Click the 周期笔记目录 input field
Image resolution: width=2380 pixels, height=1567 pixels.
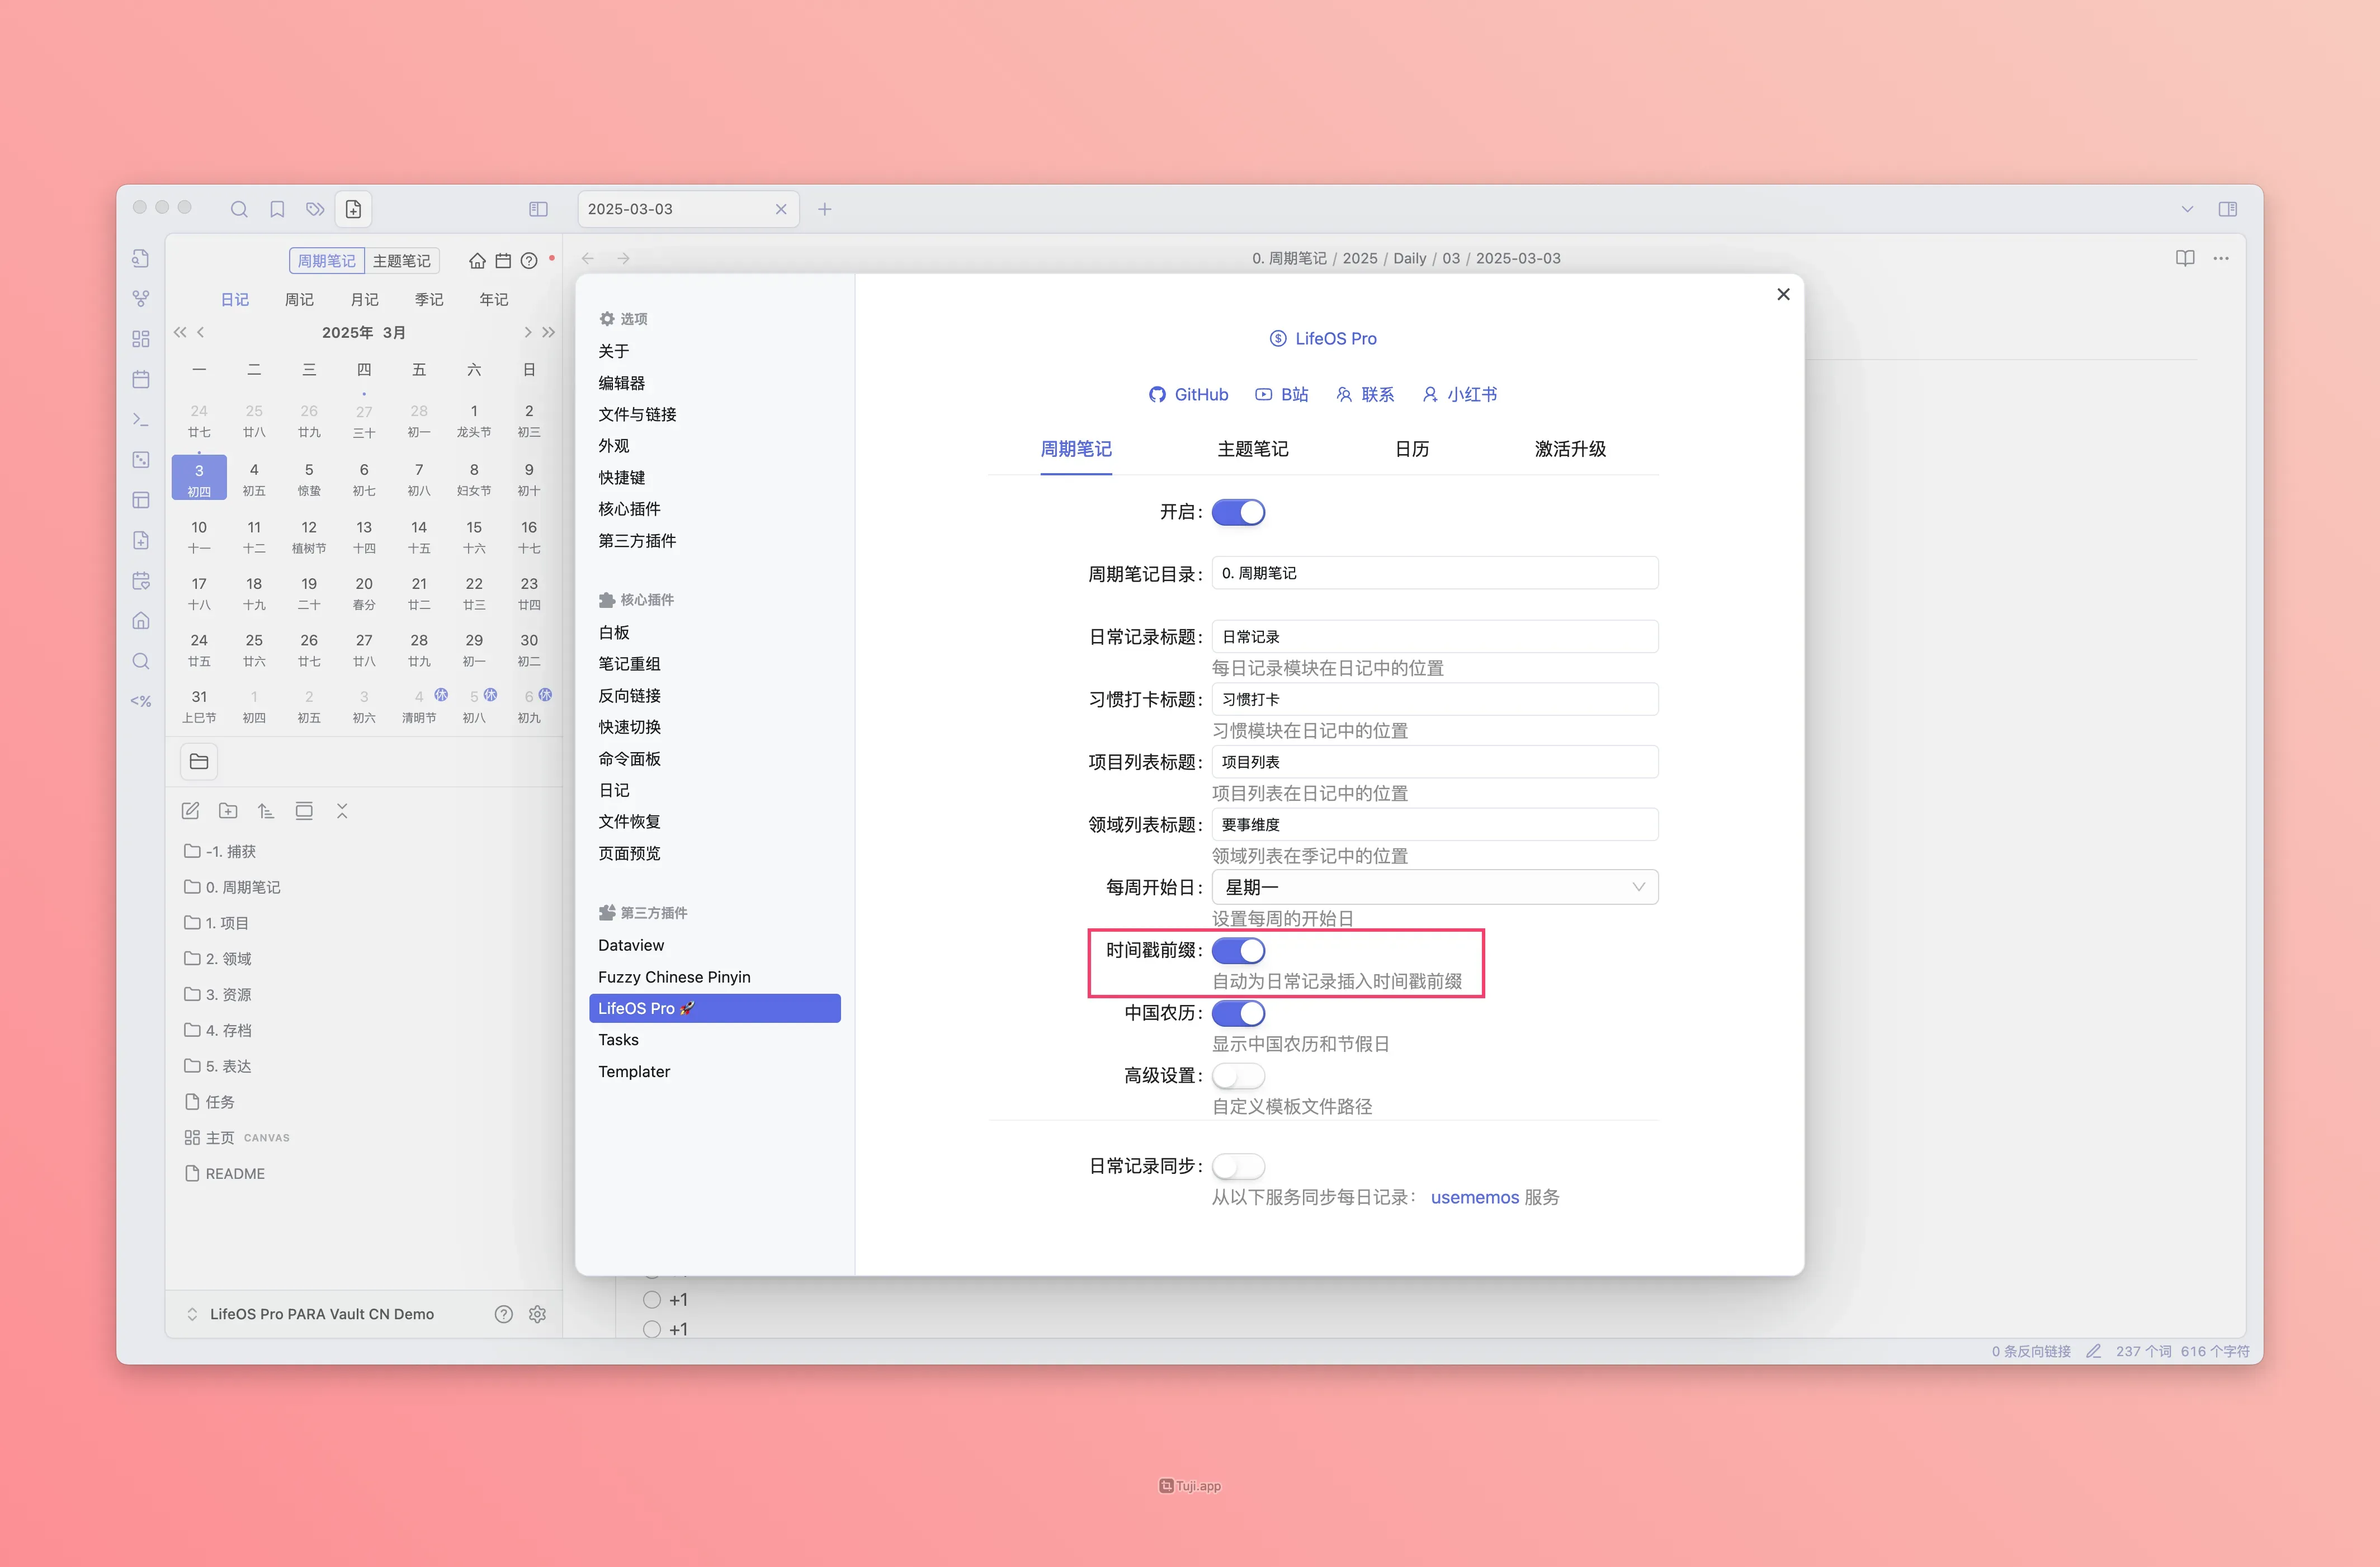(1434, 573)
